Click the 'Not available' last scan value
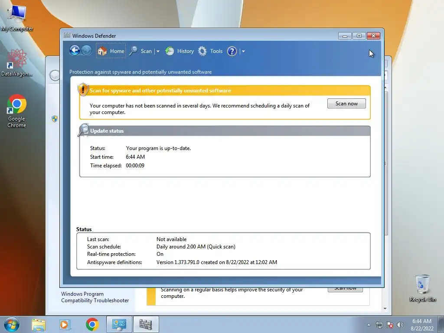This screenshot has width=444, height=333. pyautogui.click(x=171, y=239)
